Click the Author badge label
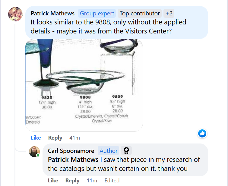The image size is (228, 186). click(x=109, y=151)
